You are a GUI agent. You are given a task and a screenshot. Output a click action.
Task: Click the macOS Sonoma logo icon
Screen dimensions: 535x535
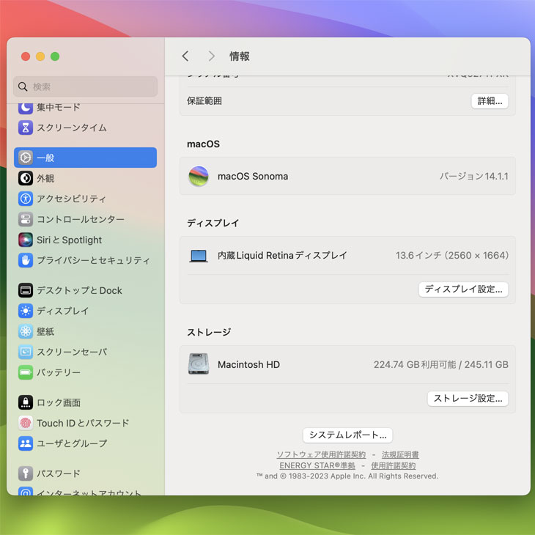[x=199, y=176]
